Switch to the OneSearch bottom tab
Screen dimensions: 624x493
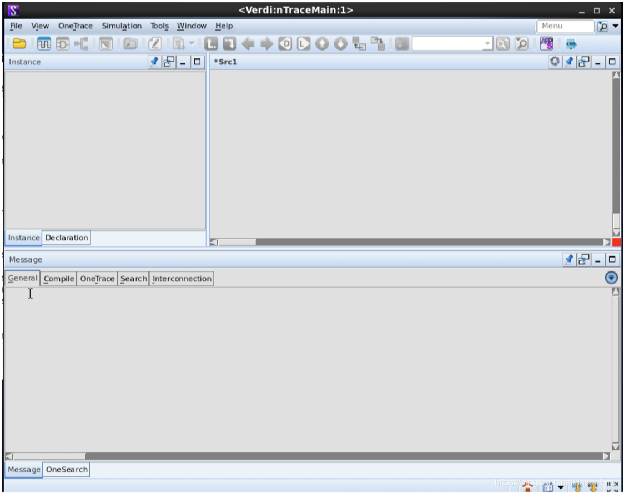67,470
